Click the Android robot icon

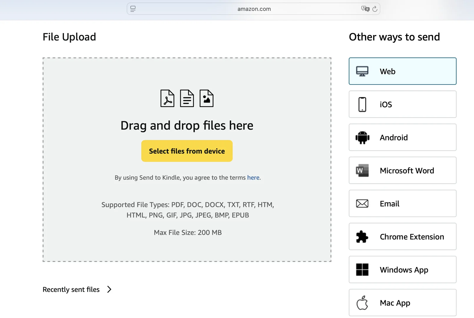[362, 138]
